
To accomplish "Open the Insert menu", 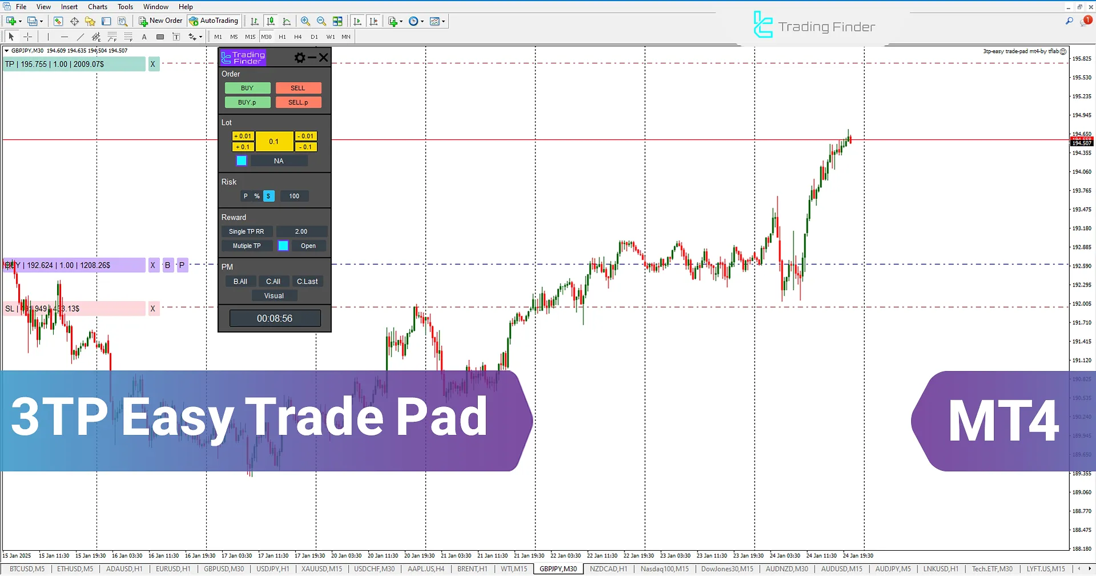I will 69,7.
